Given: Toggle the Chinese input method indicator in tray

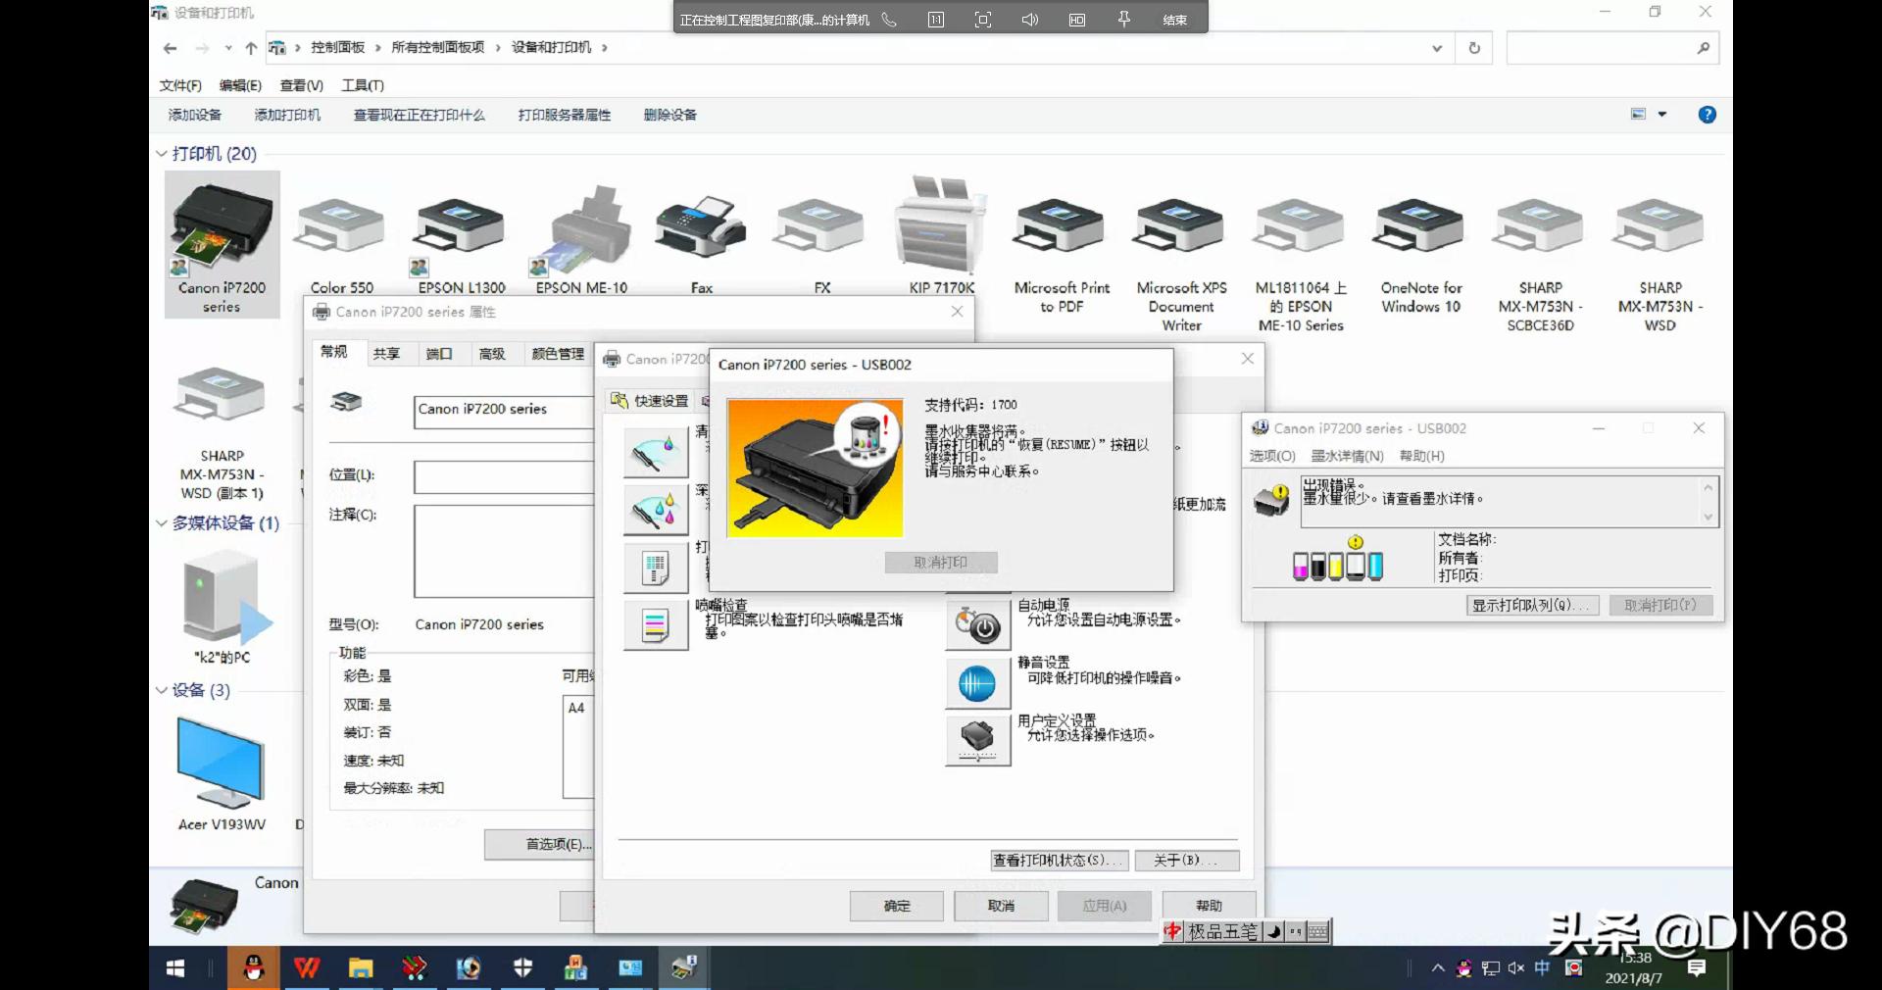Looking at the screenshot, I should coord(1542,968).
